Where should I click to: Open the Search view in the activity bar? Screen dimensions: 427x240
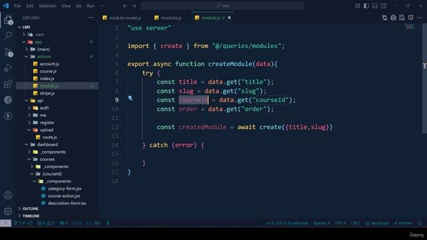[8, 35]
